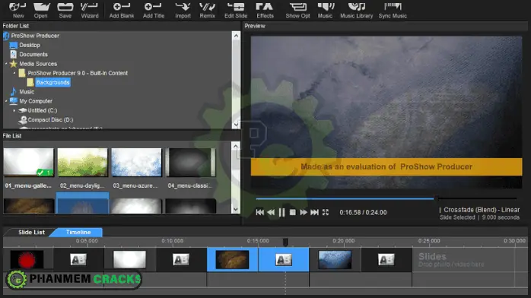Select the Backgrounds folder
The image size is (531, 298).
[x=52, y=83]
